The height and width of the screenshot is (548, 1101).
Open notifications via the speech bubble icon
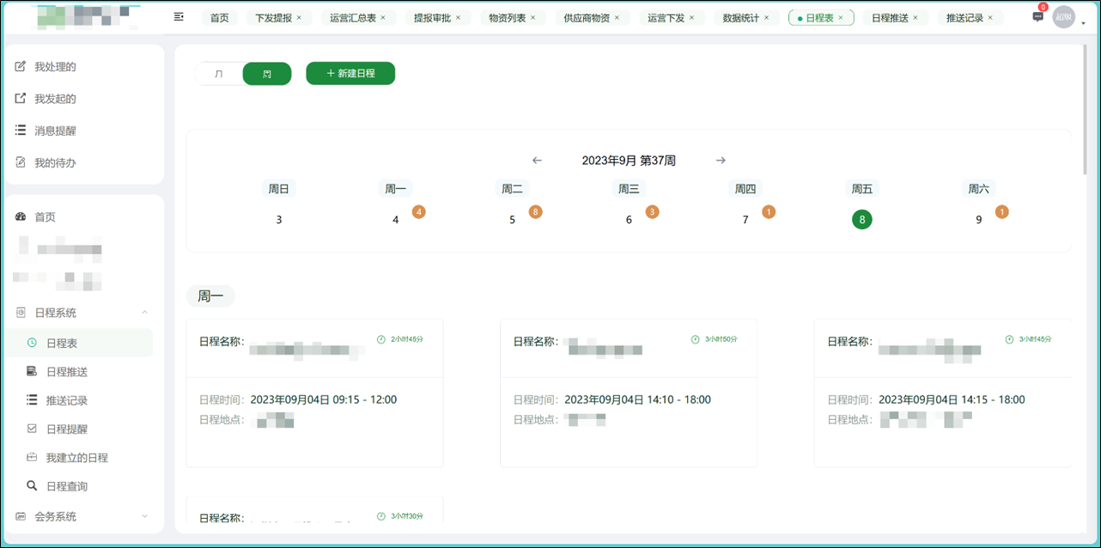click(x=1037, y=16)
